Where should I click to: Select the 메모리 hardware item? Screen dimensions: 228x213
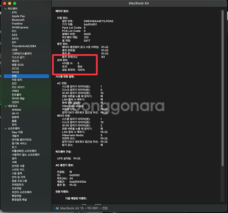click(16, 61)
